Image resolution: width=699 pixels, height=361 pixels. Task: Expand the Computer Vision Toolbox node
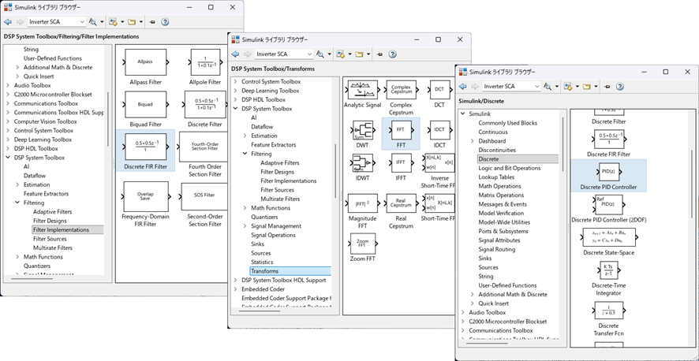(x=8, y=121)
